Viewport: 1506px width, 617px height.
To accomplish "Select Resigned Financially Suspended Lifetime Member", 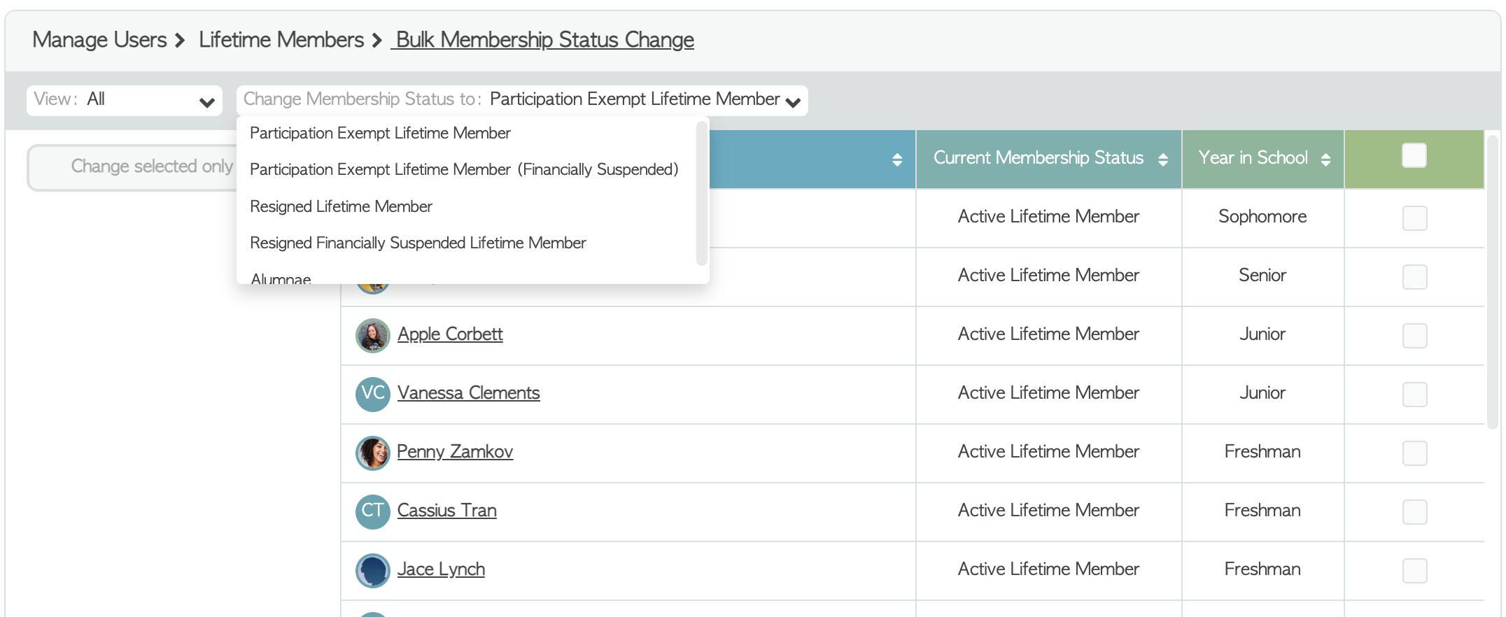I will [x=418, y=243].
